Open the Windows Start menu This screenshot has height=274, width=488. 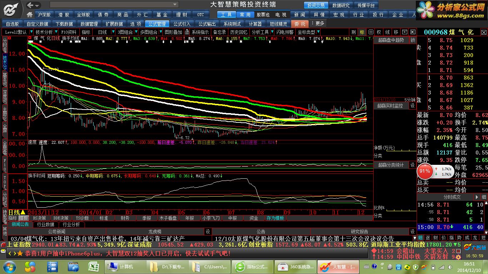tap(9, 267)
